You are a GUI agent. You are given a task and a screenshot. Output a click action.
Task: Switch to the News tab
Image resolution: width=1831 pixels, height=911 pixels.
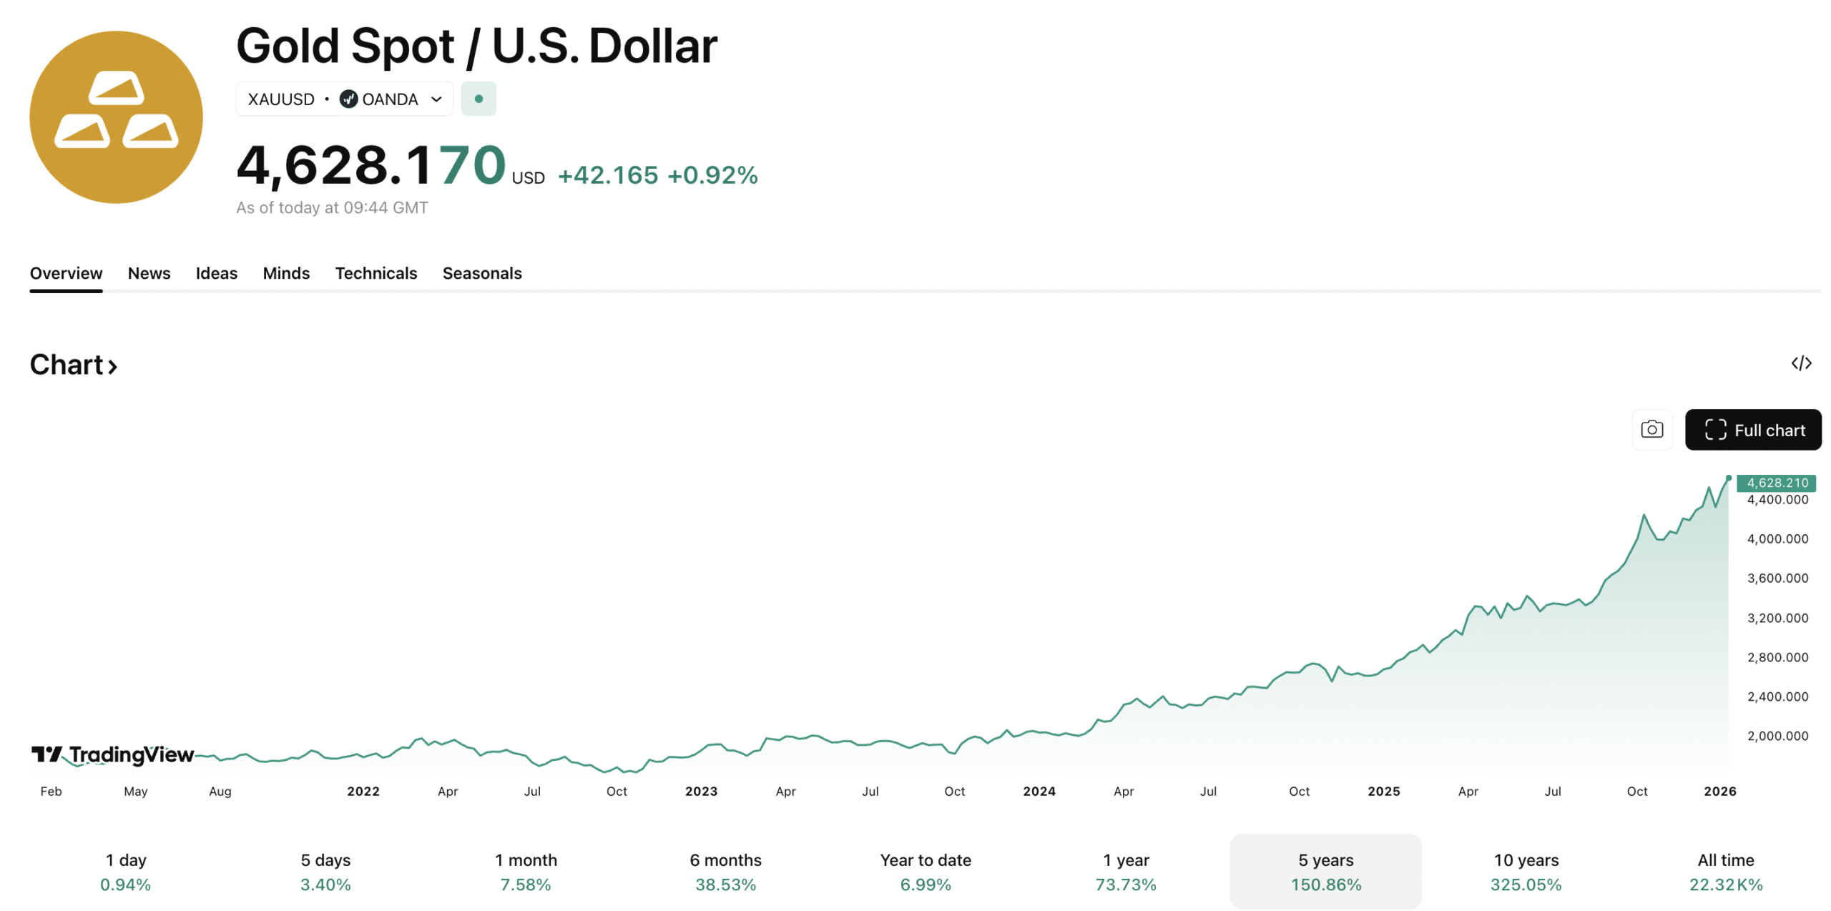click(x=149, y=273)
